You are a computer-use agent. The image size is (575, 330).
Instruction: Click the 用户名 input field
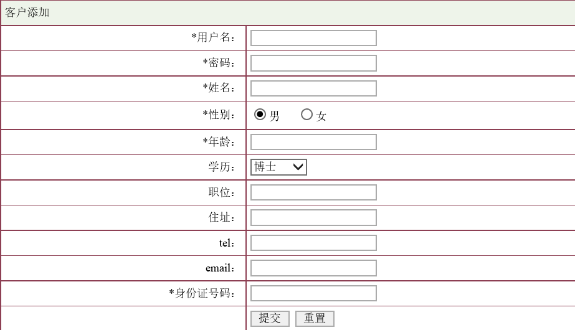coord(313,38)
